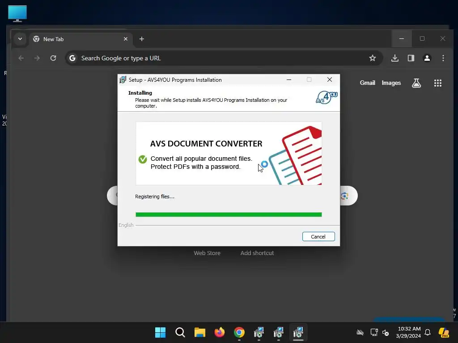
Task: Click the OneDrive cloud tray icon
Action: [360, 332]
